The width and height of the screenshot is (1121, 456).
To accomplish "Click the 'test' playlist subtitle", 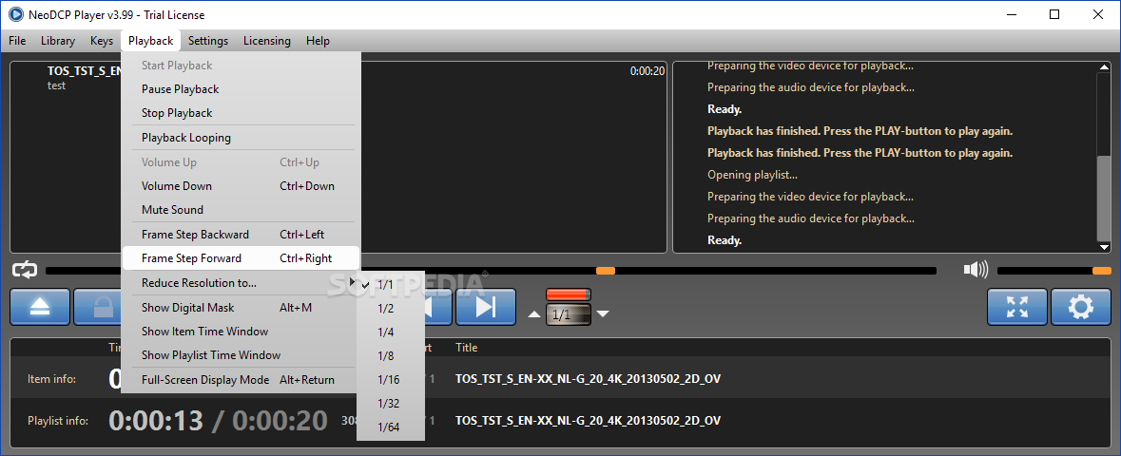I will coord(56,85).
